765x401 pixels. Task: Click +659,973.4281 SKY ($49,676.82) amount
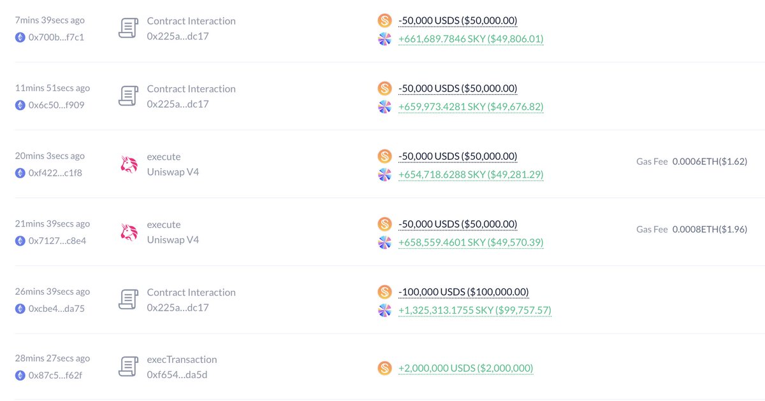click(x=471, y=107)
